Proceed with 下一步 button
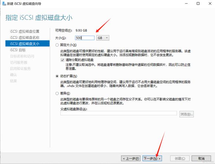215x164 pixels. [x=152, y=158]
